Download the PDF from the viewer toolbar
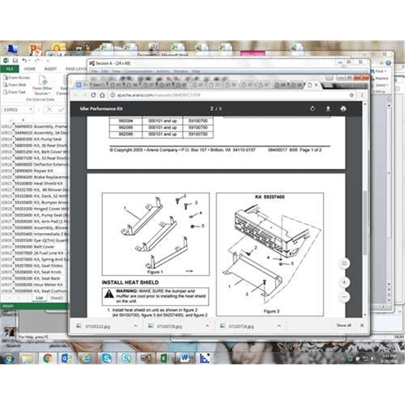This screenshot has height=405, width=405. [328, 108]
